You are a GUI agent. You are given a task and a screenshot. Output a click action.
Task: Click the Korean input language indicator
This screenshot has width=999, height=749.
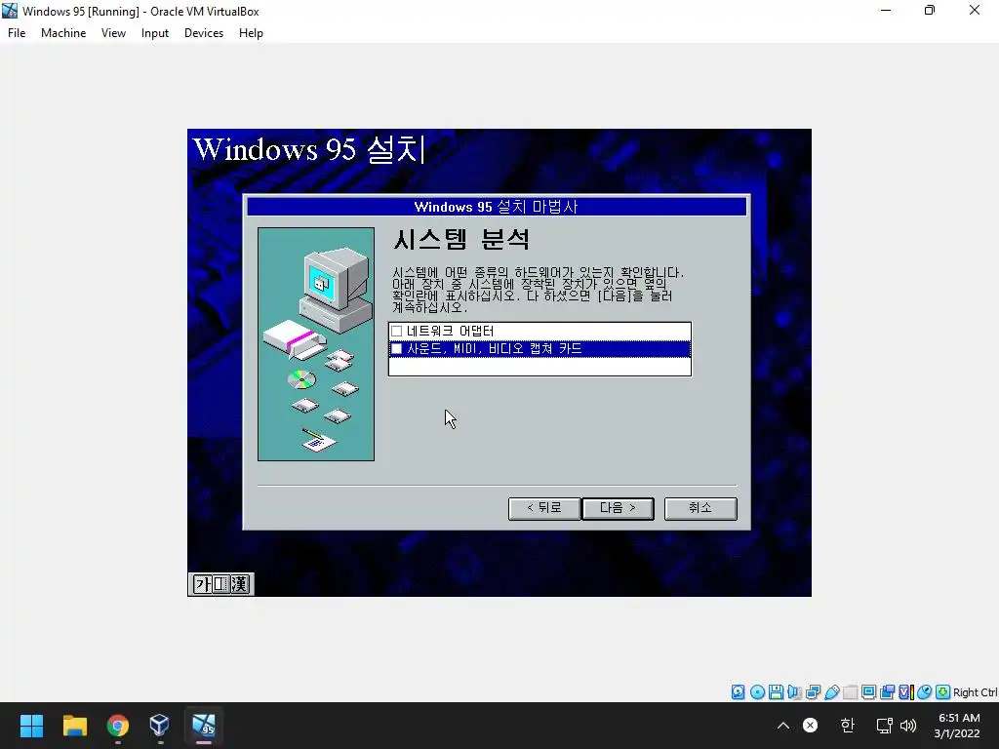(848, 726)
